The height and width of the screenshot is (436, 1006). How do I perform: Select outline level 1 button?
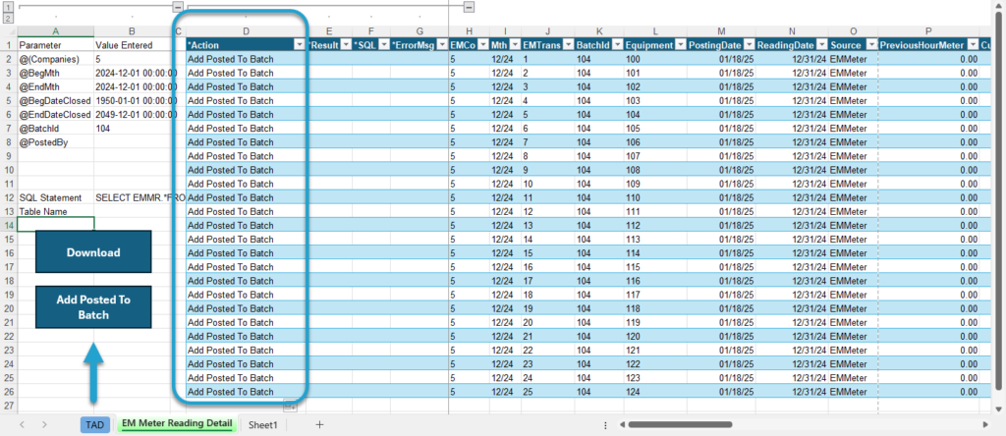[x=8, y=6]
